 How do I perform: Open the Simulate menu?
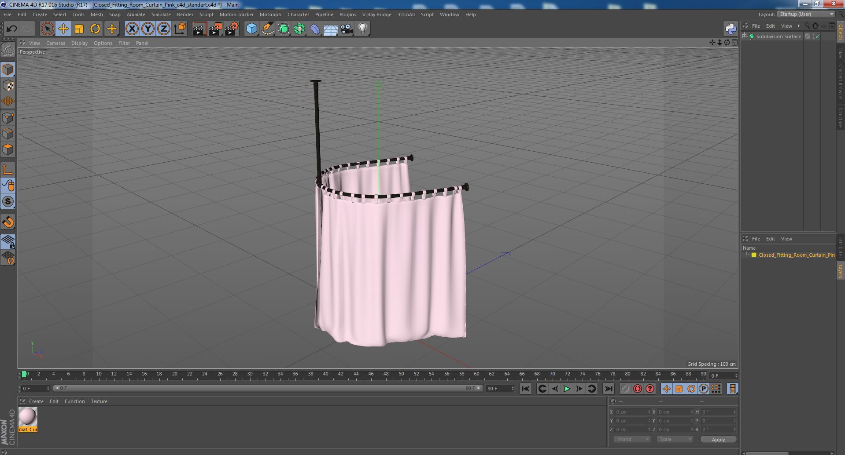click(x=161, y=15)
